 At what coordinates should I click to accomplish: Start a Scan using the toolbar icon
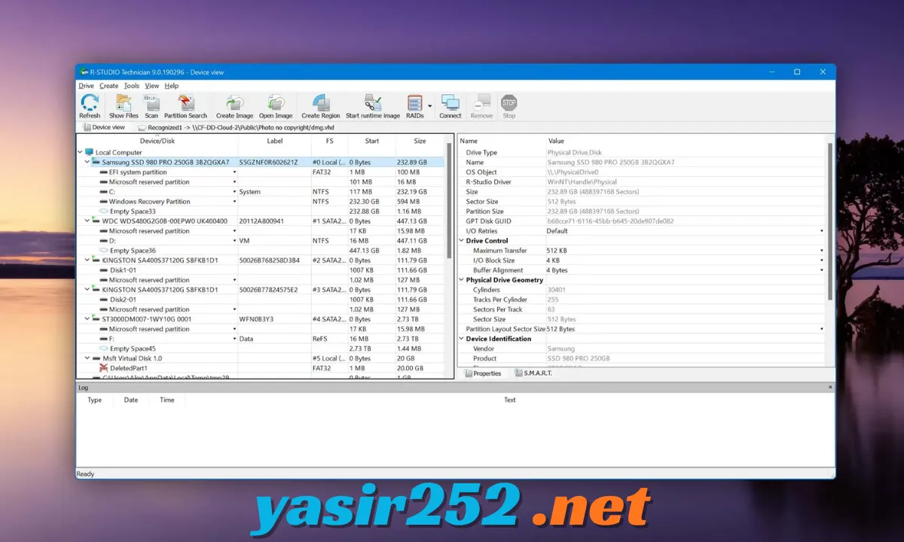151,102
